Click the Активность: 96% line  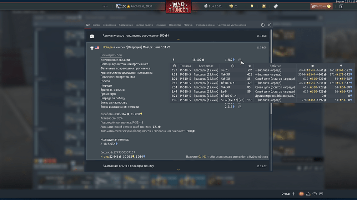(x=111, y=118)
